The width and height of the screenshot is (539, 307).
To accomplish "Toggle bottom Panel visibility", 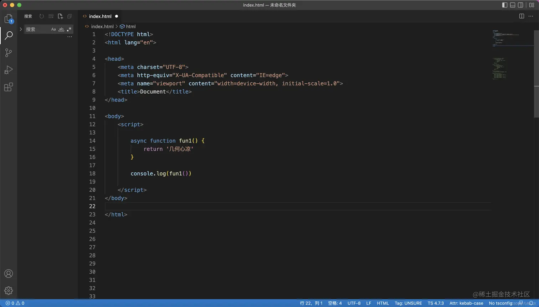I will pos(513,5).
